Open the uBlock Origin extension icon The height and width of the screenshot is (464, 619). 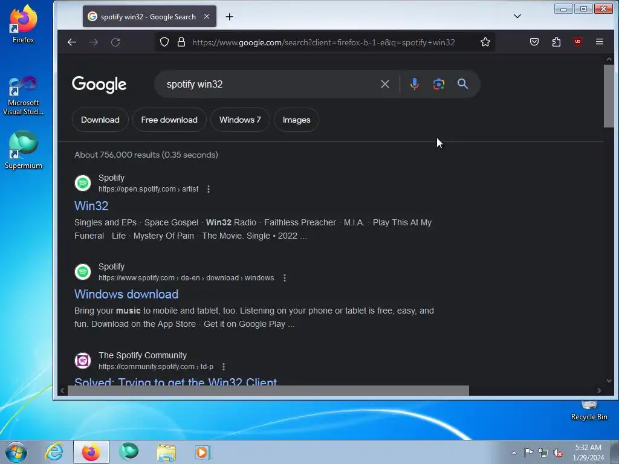578,42
